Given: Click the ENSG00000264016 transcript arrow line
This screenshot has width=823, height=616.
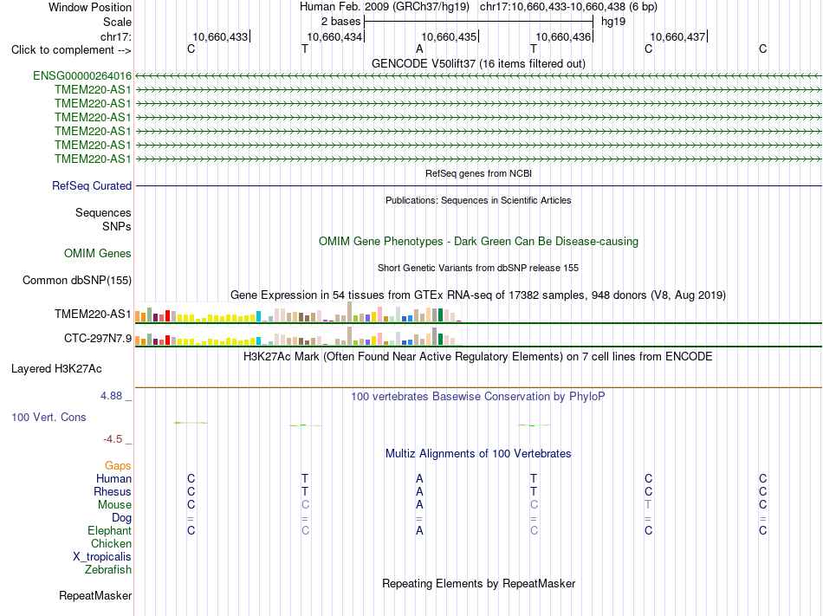Looking at the screenshot, I should 478,75.
